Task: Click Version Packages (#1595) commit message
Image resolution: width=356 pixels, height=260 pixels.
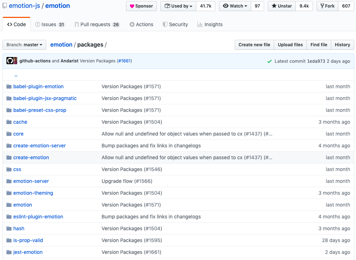Action: pyautogui.click(x=132, y=240)
